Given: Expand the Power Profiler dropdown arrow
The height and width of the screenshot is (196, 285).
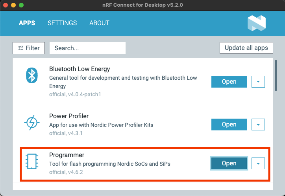Looking at the screenshot, I should [258, 125].
